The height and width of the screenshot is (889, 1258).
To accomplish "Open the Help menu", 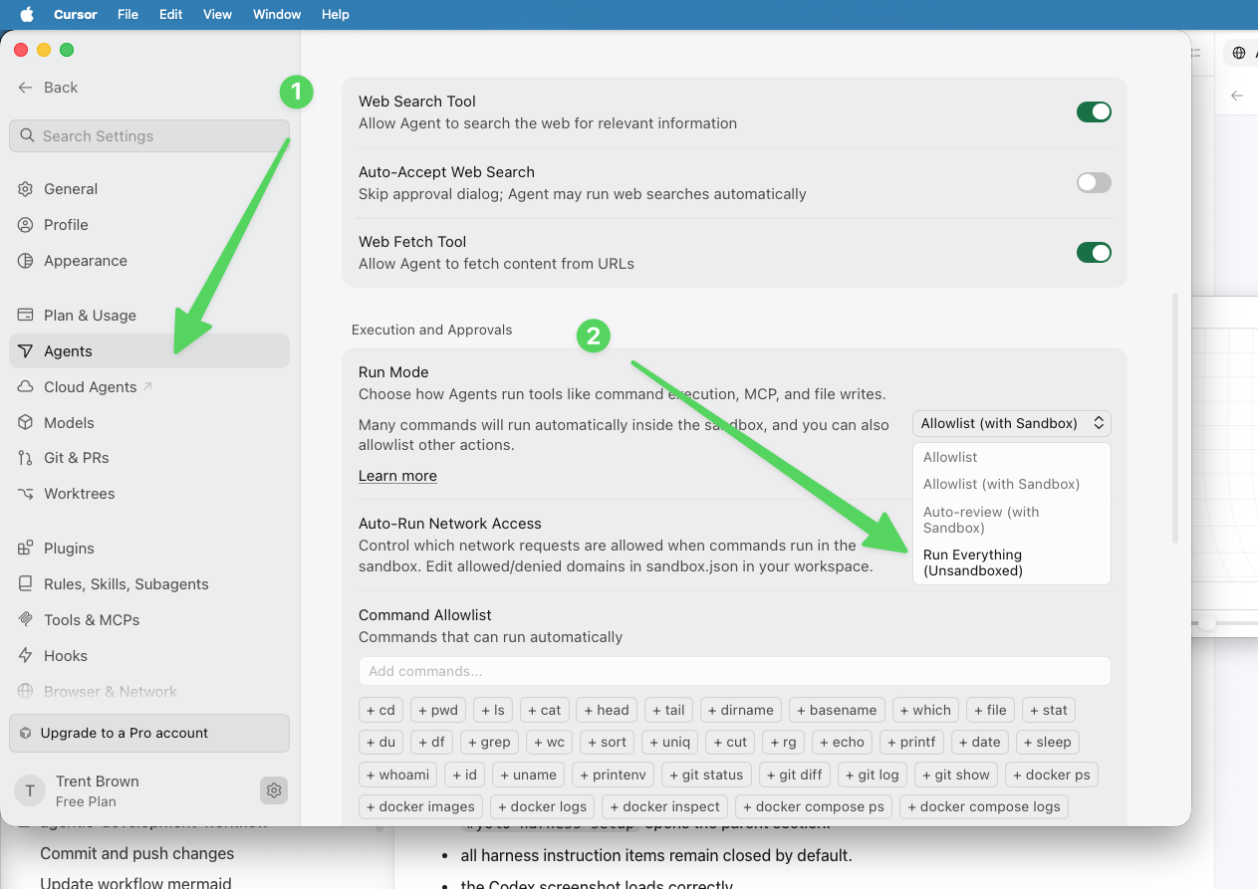I will [336, 14].
